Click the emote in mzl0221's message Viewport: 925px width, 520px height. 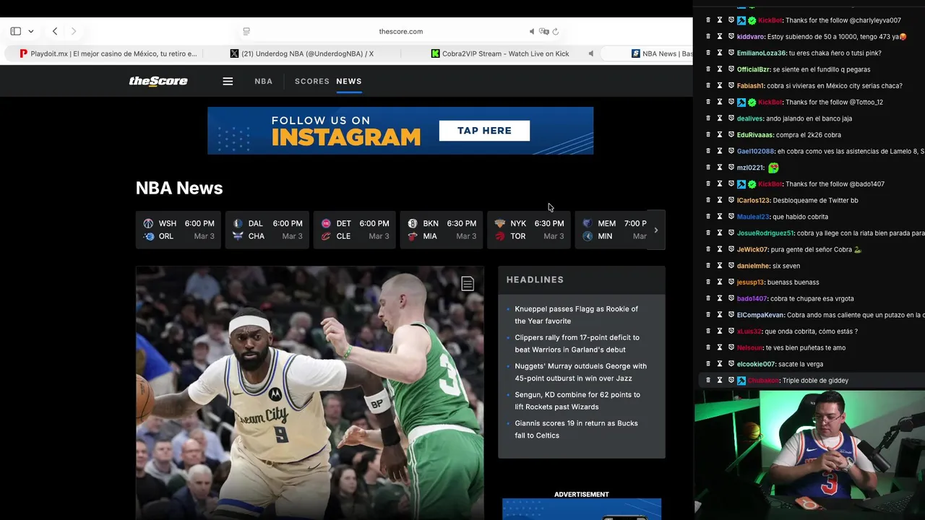(773, 168)
